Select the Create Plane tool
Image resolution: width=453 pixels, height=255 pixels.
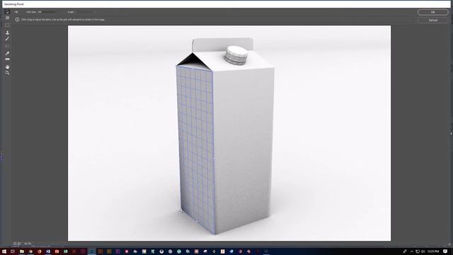[x=7, y=18]
